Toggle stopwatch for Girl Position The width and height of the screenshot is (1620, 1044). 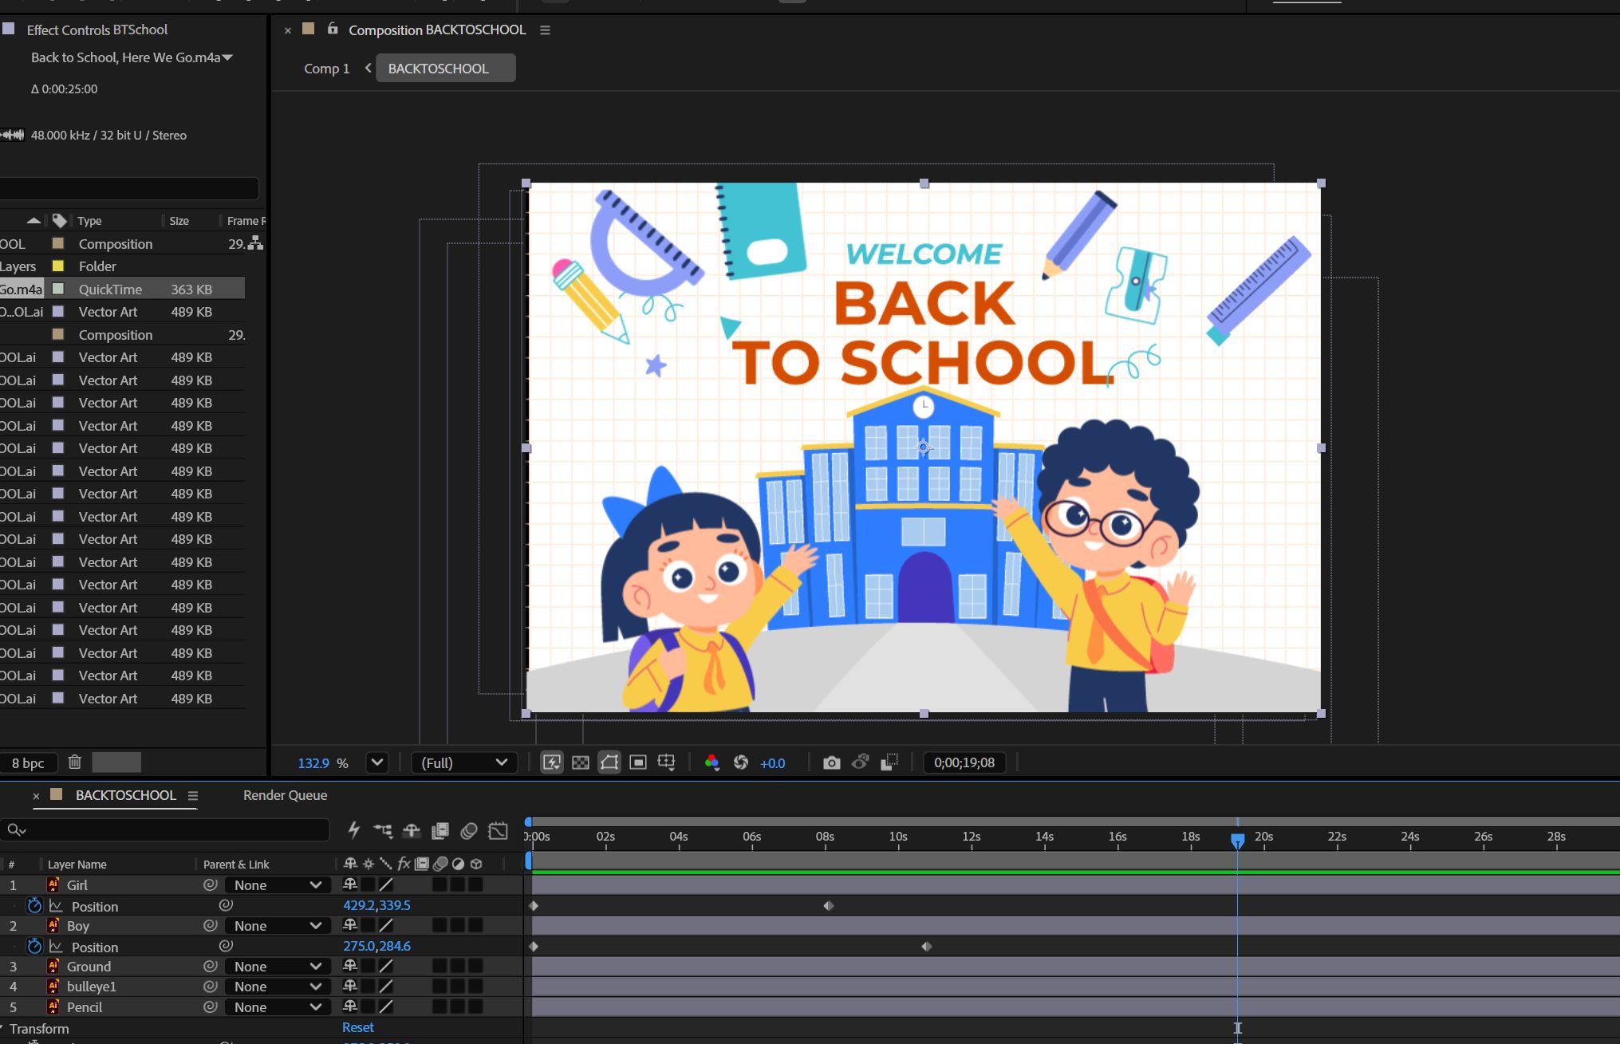tap(34, 905)
